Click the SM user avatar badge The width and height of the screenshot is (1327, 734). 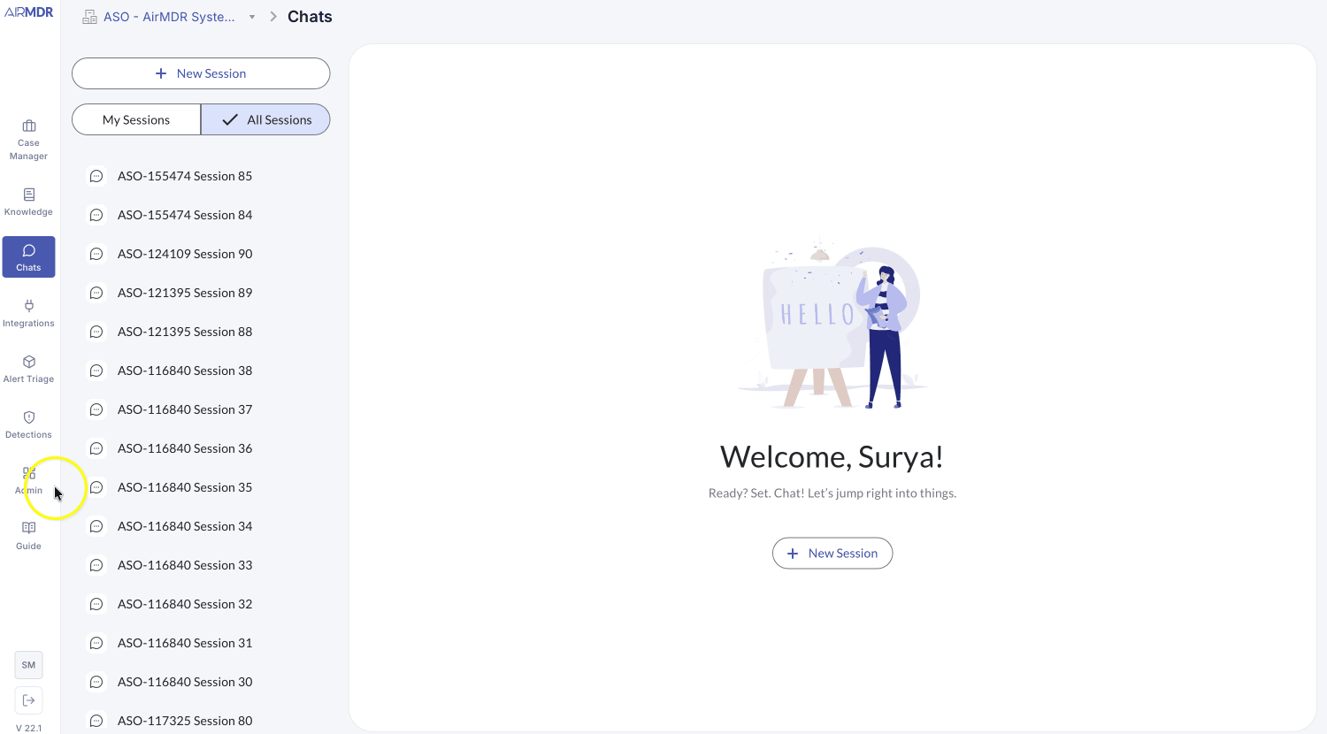[27, 664]
